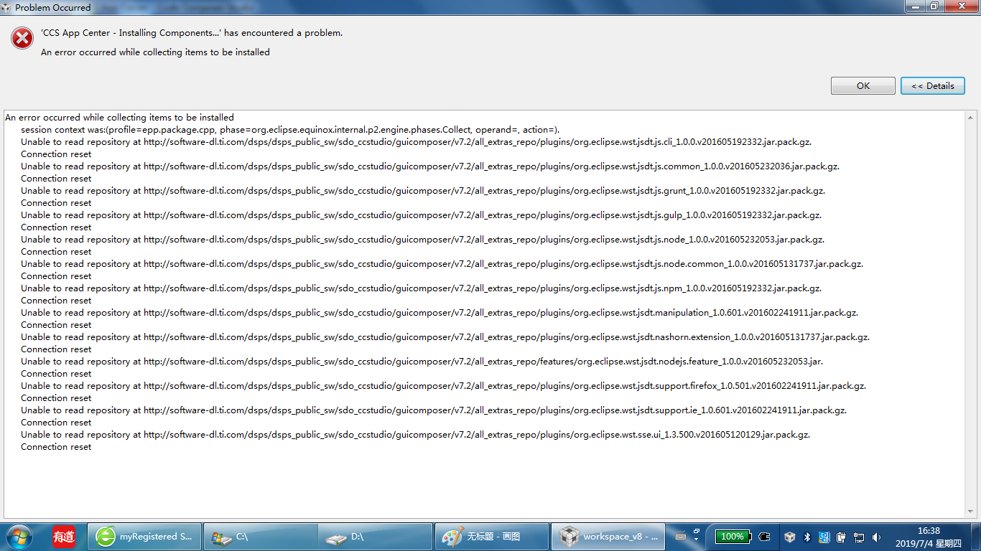The height and width of the screenshot is (551, 981).
Task: Click the line containing jsdt.js.npm_1.0.0
Action: tap(422, 288)
